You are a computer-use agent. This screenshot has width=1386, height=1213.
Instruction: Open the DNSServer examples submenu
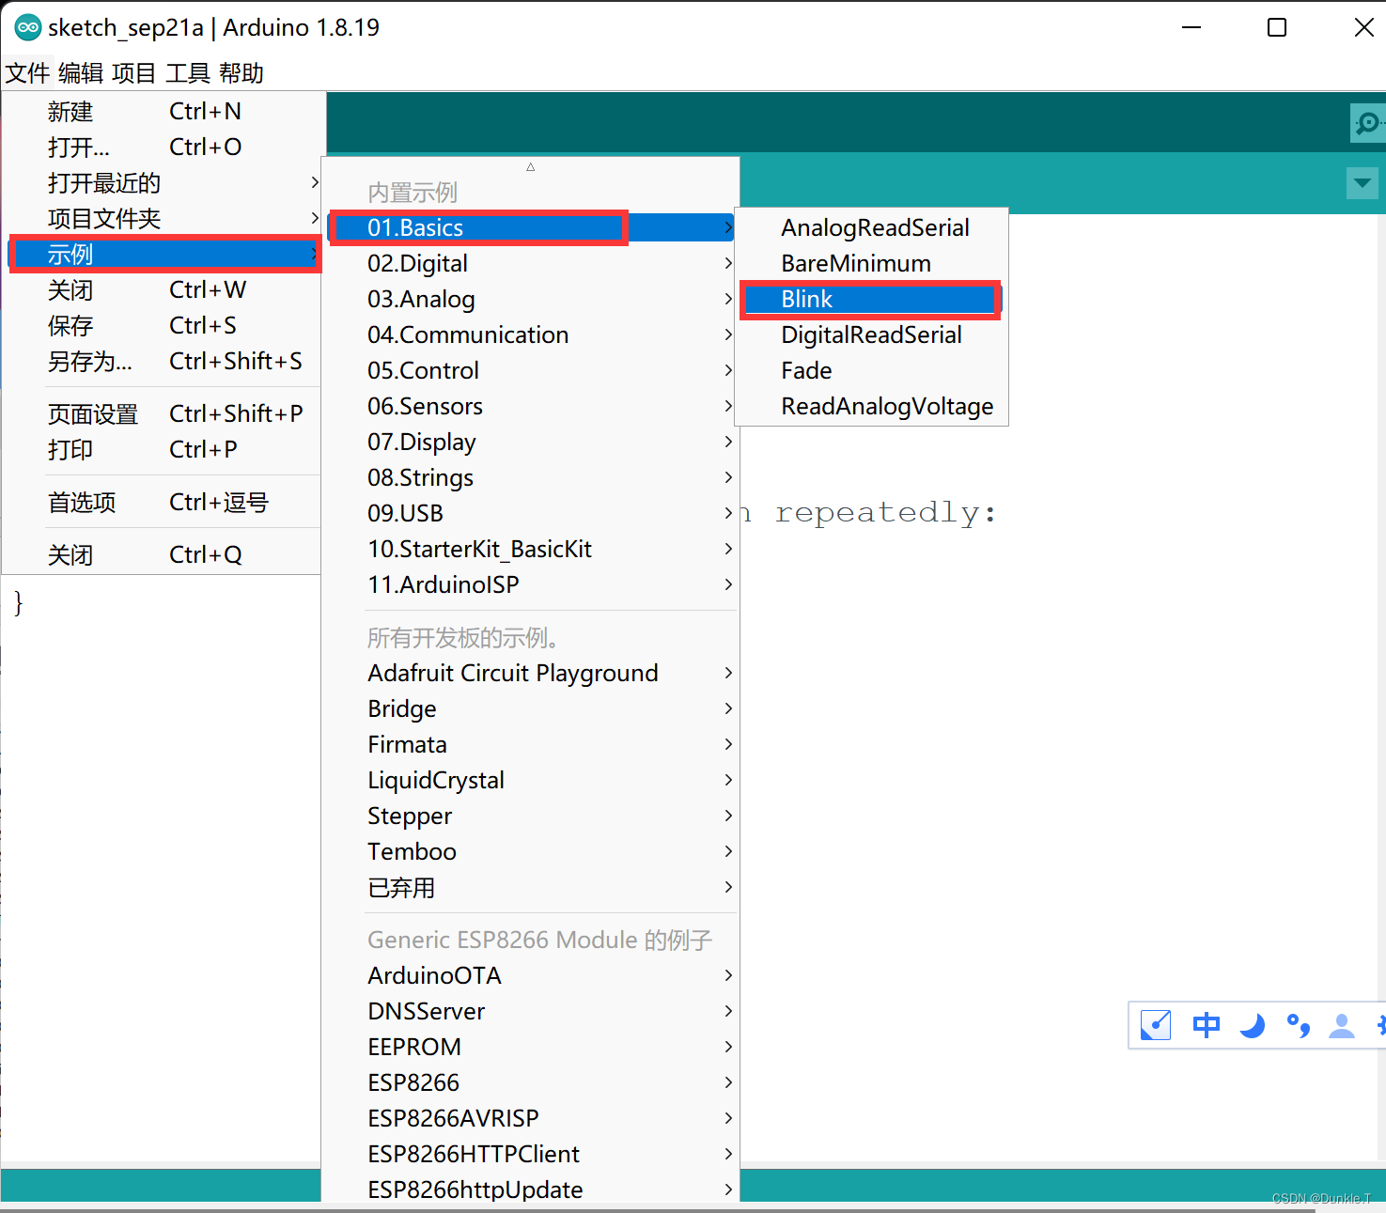click(531, 1011)
